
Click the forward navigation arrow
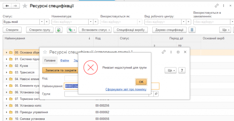point(15,6)
